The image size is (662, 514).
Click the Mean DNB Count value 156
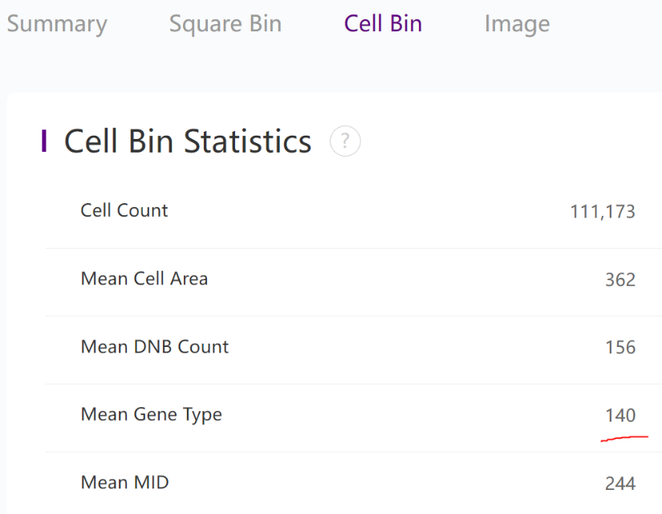click(x=620, y=348)
